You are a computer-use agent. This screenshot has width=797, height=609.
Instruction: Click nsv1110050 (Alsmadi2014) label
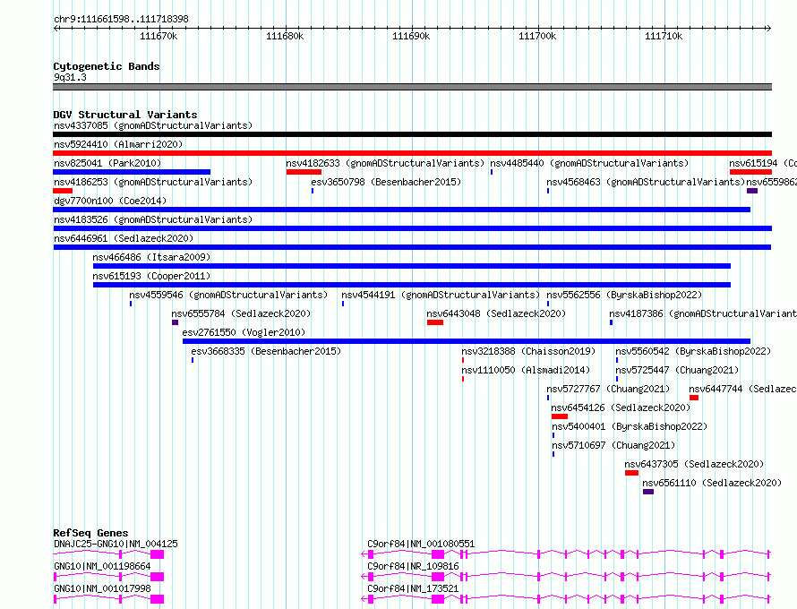pos(526,370)
